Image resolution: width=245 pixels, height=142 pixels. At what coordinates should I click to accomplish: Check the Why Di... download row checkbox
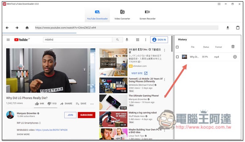(177, 57)
